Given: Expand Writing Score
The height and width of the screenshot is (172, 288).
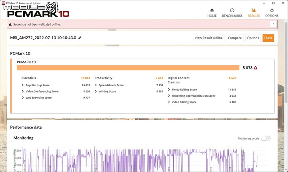Looking at the screenshot, I should pyautogui.click(x=96, y=91).
